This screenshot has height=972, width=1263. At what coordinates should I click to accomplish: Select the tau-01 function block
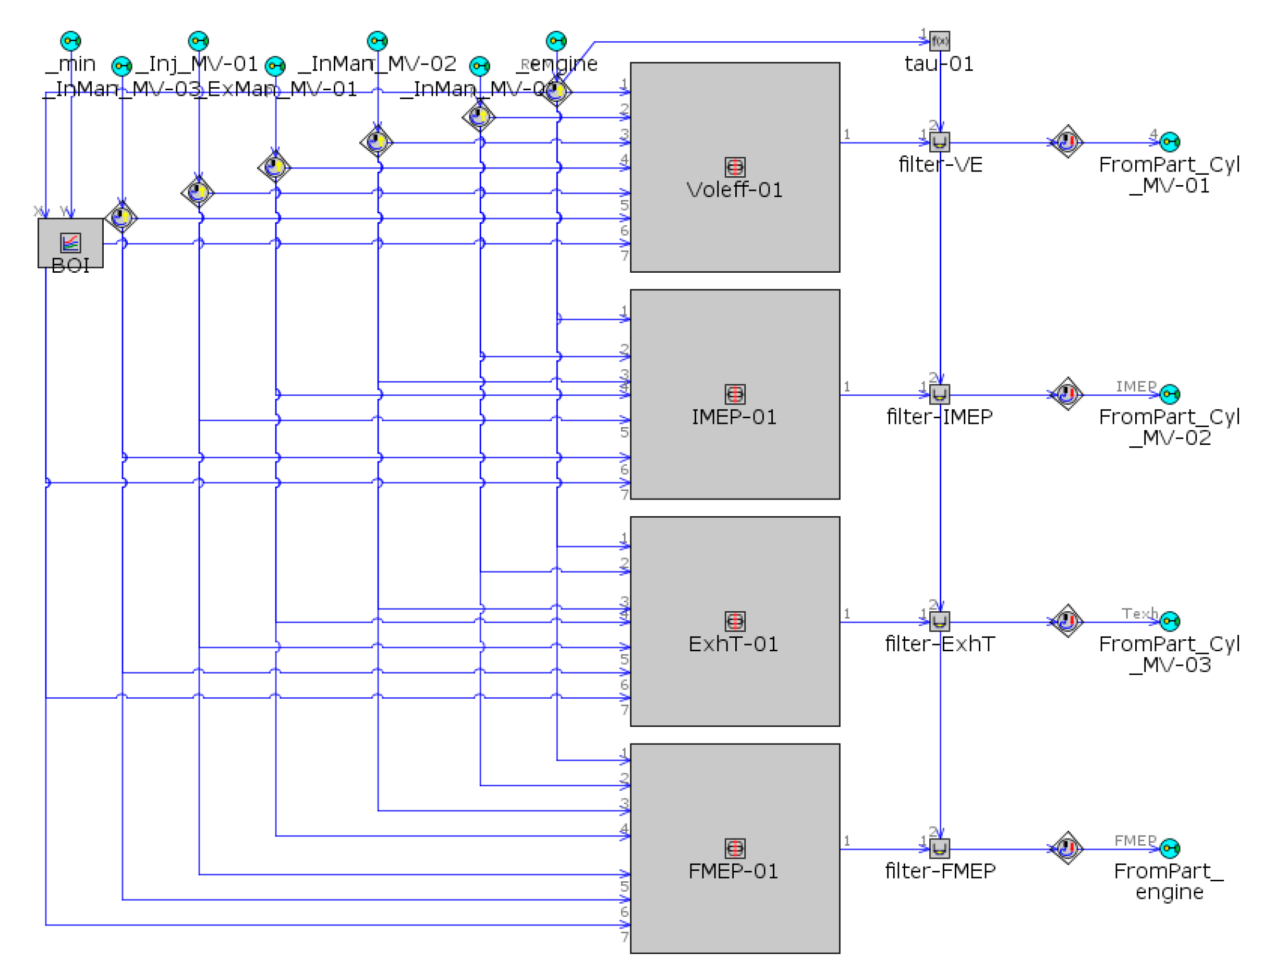(x=940, y=41)
